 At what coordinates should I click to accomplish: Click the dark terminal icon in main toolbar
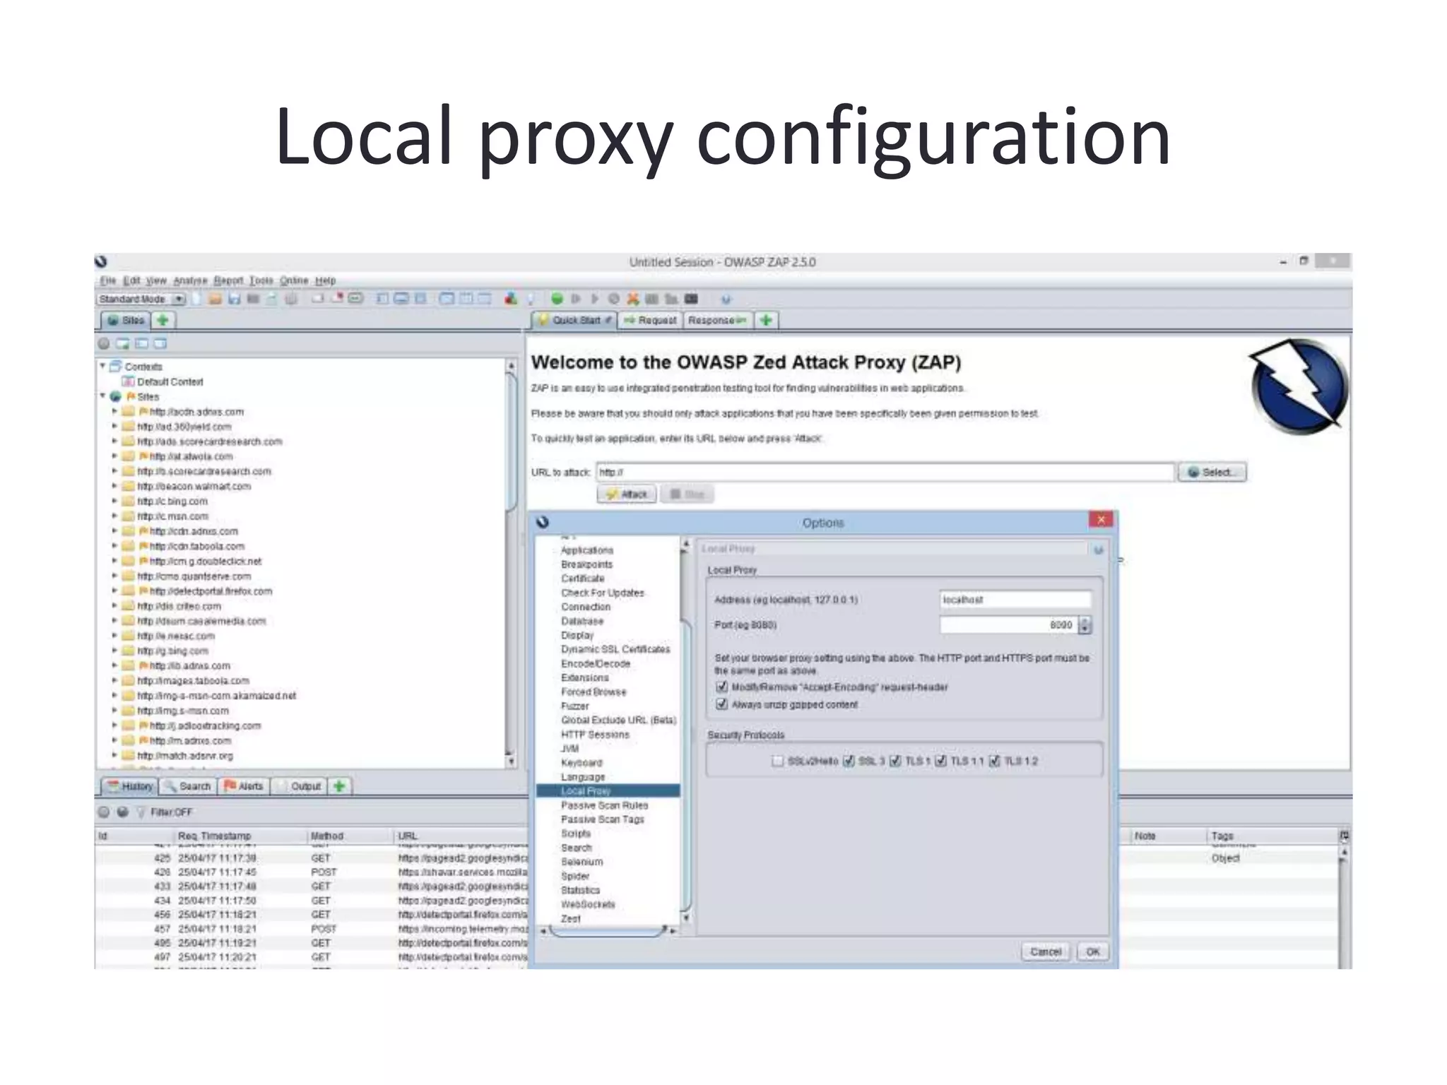pyautogui.click(x=690, y=299)
